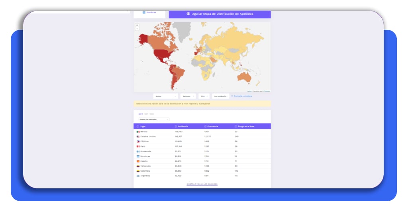The width and height of the screenshot is (408, 213).
Task: Click the info icon beside Lugar header
Action: pyautogui.click(x=137, y=126)
